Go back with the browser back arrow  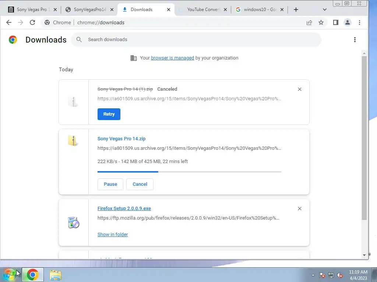click(9, 22)
